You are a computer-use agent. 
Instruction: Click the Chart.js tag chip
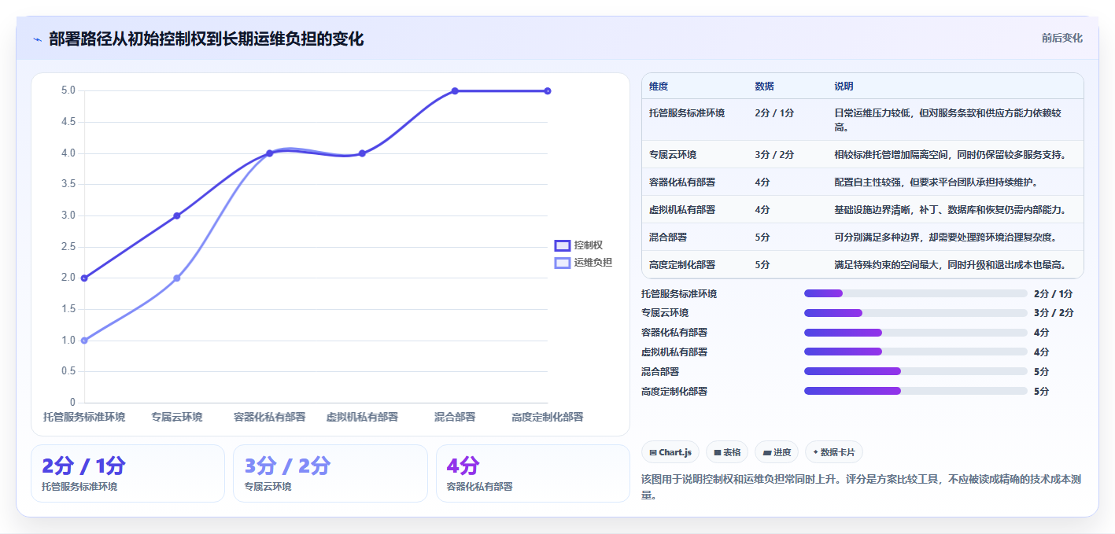[670, 452]
